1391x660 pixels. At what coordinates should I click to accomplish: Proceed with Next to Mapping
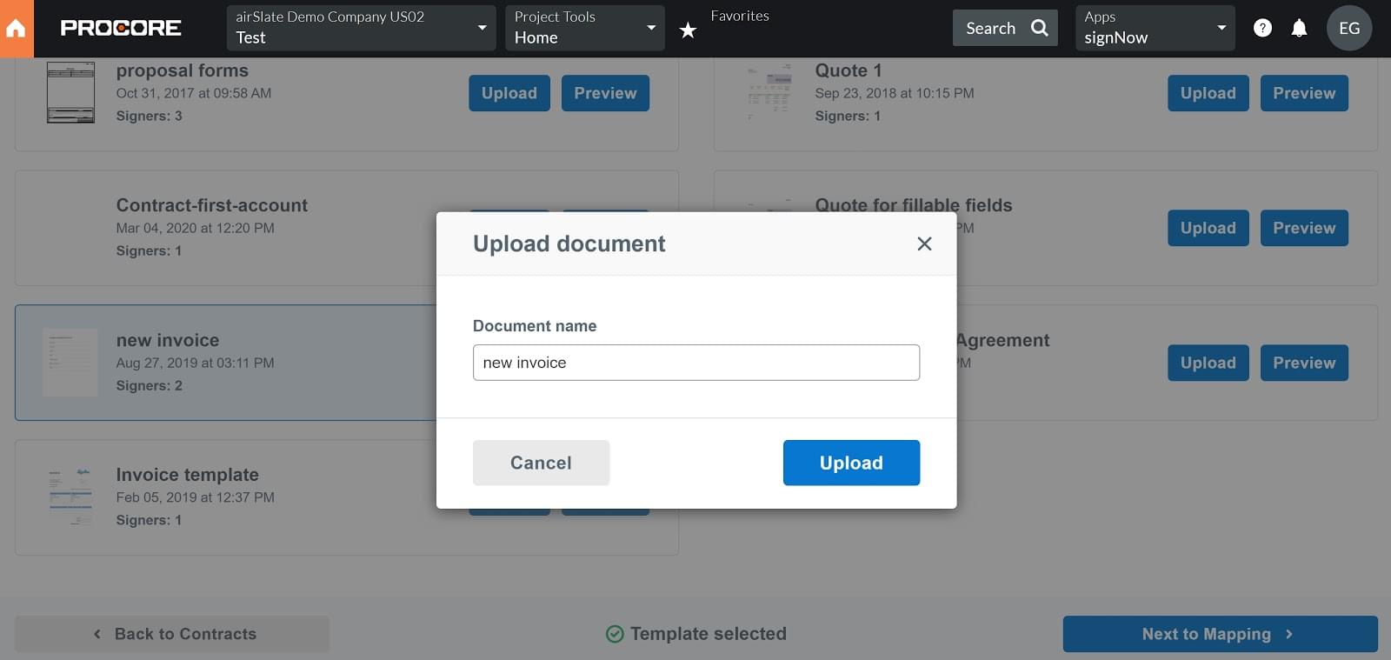pyautogui.click(x=1220, y=634)
